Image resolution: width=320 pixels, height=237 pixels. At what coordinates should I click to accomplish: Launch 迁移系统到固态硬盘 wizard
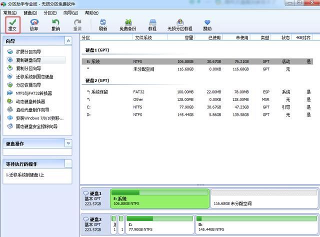[x=34, y=76]
